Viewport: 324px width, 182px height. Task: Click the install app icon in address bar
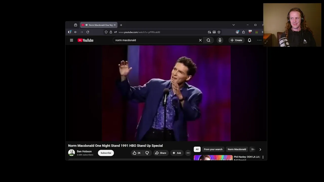(214, 32)
